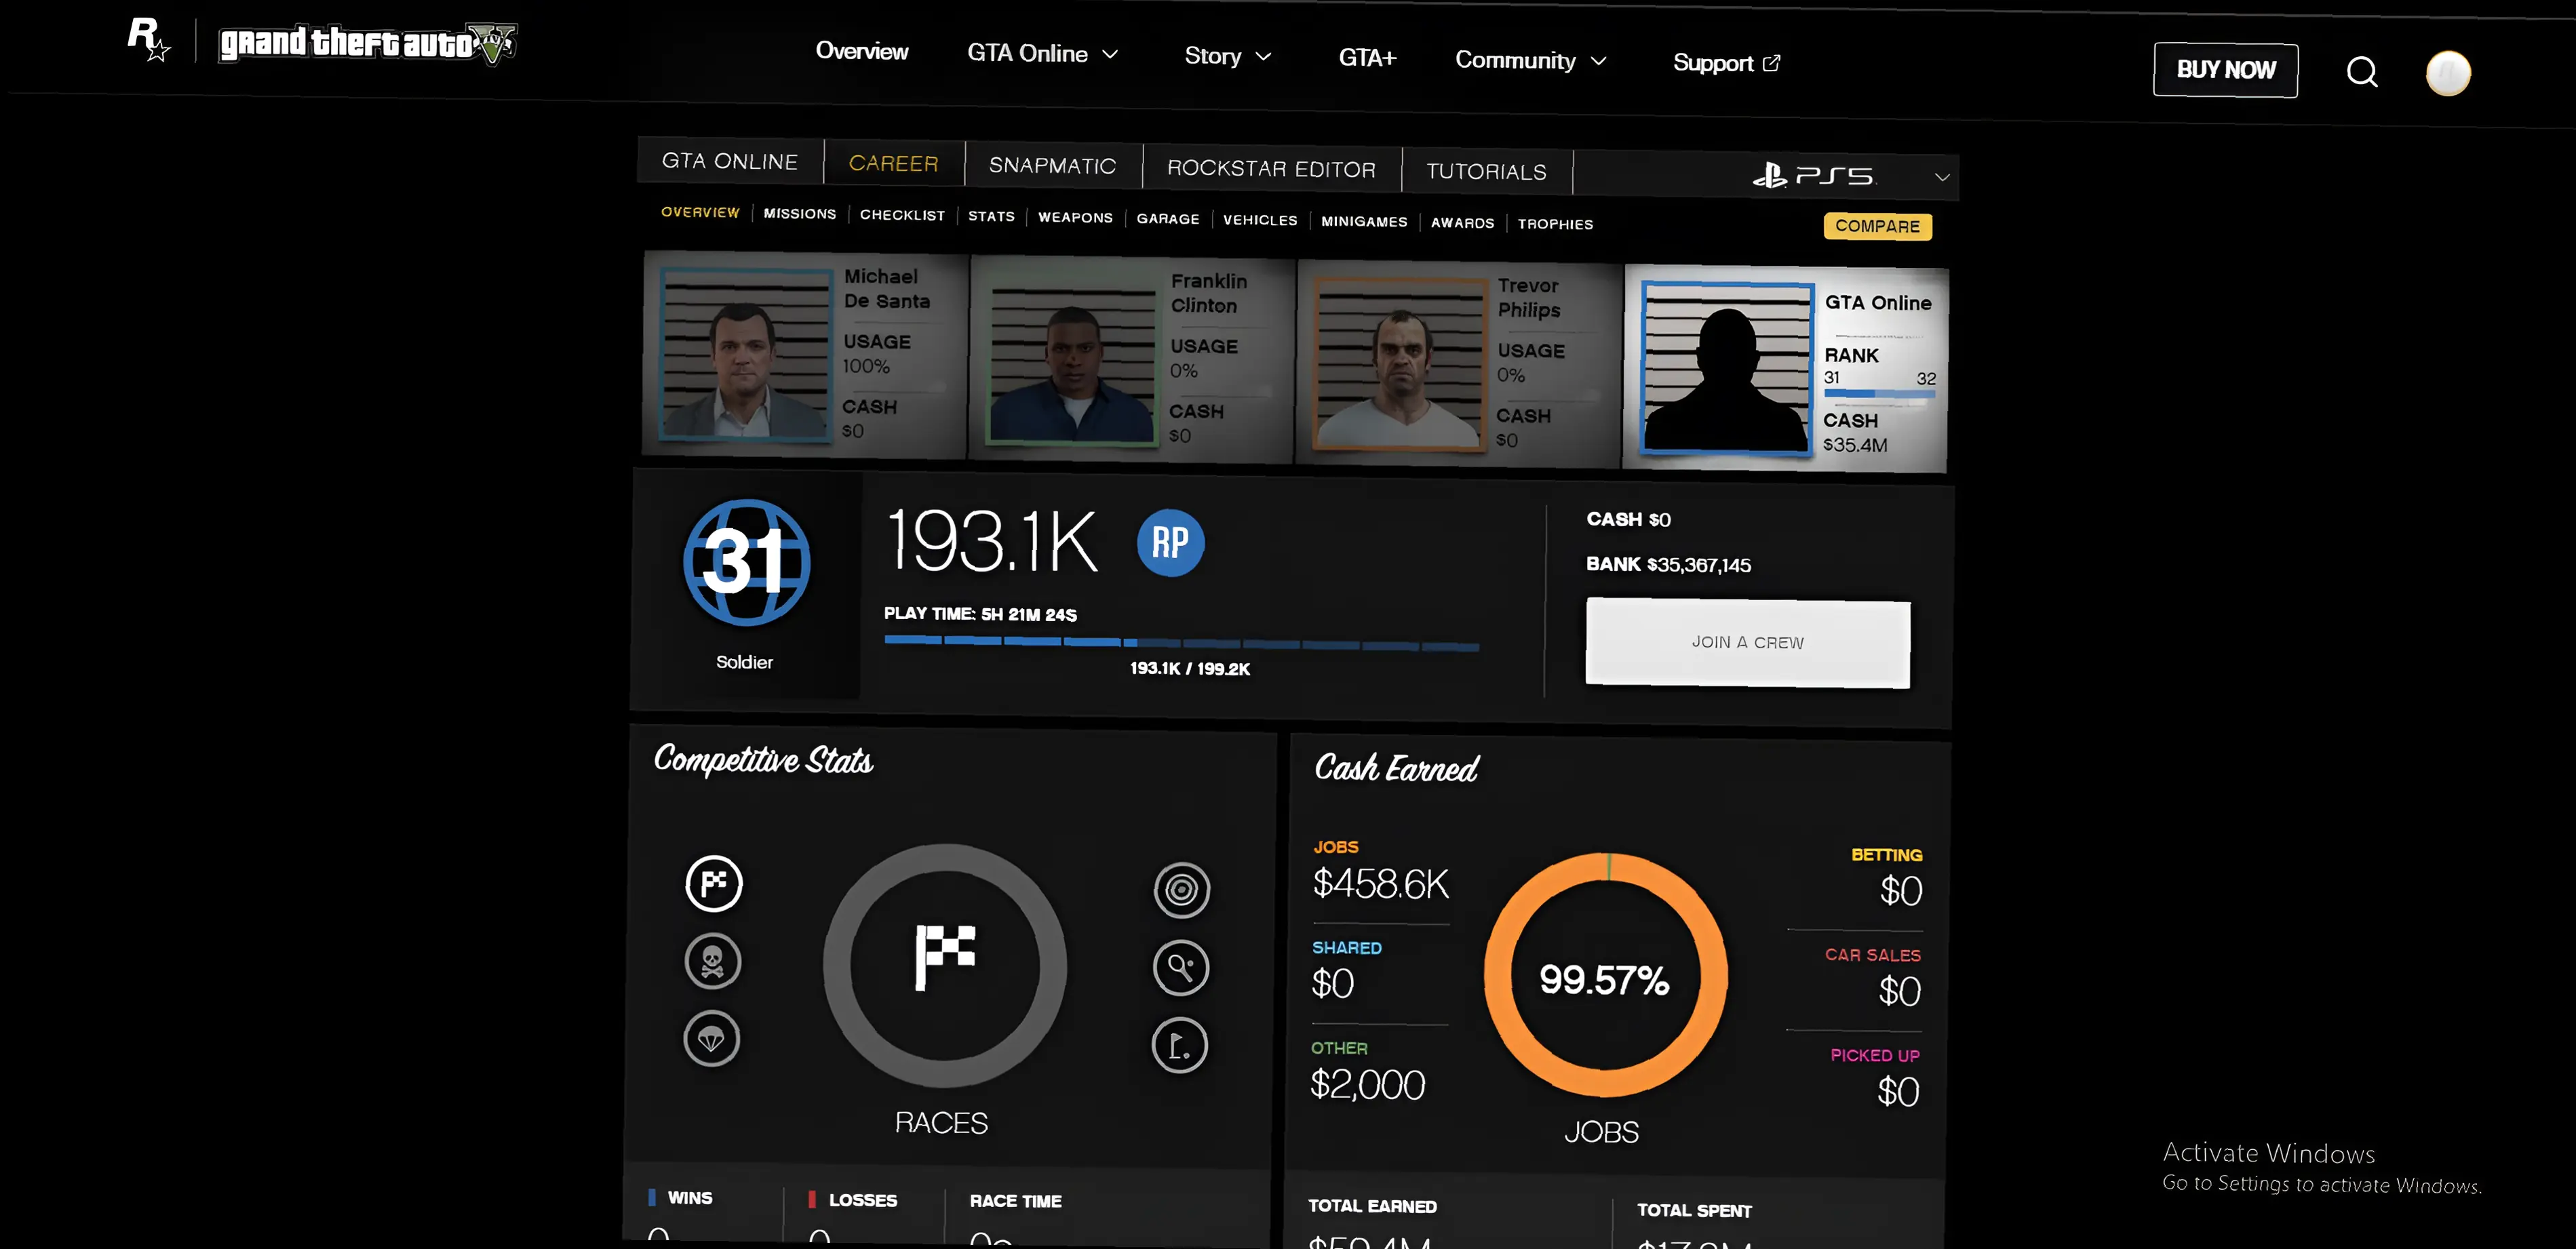Open the Weapons sub-tab
Screen dimensions: 2576x1249
point(1075,217)
